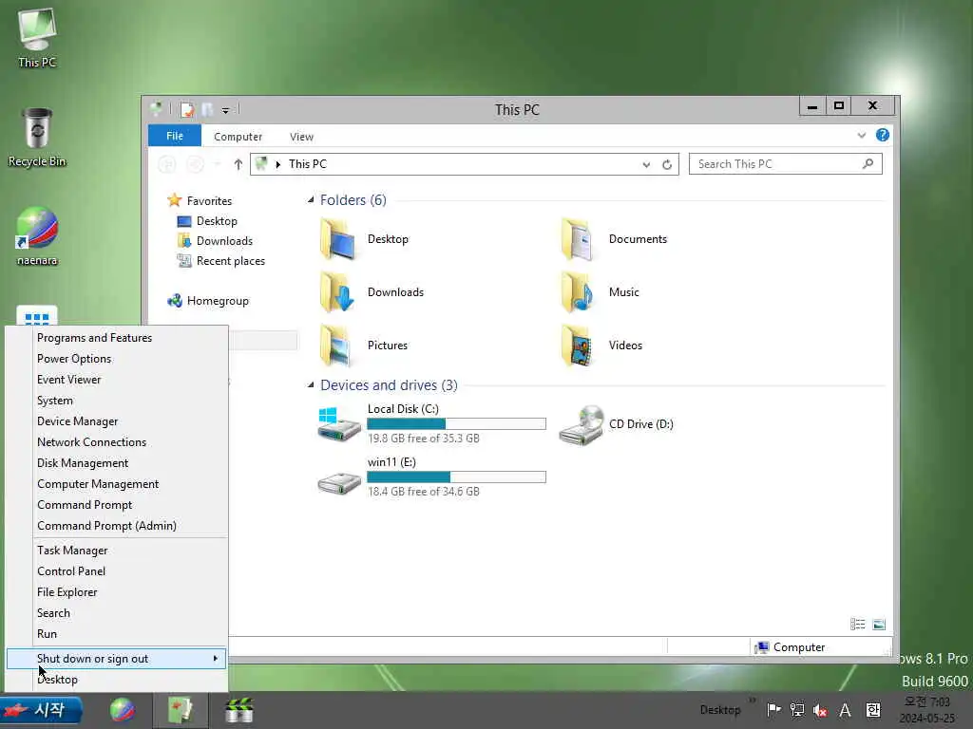Select the Videos folder icon
The image size is (973, 729).
coord(579,346)
